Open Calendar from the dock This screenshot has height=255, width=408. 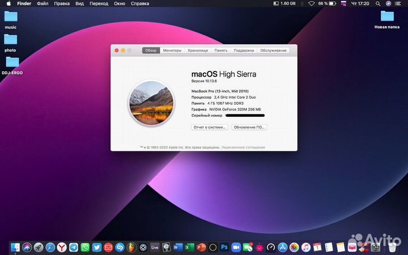click(x=317, y=247)
